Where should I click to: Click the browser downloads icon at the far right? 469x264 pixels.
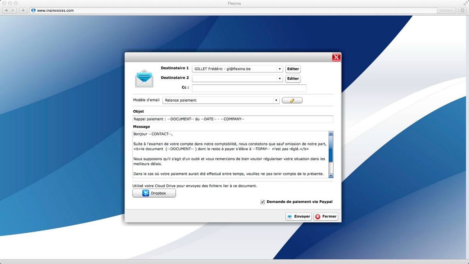462,11
